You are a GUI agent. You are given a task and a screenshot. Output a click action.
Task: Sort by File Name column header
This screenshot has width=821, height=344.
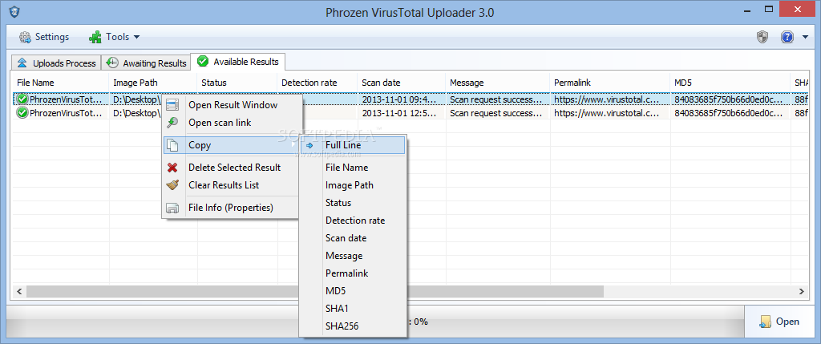point(60,83)
